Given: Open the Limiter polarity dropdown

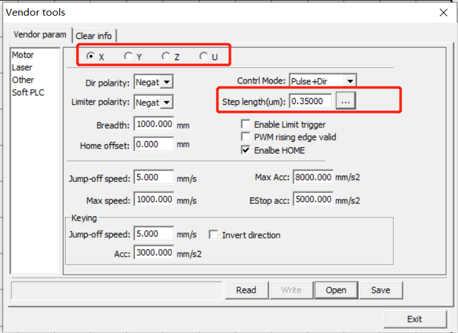Looking at the screenshot, I should [167, 102].
